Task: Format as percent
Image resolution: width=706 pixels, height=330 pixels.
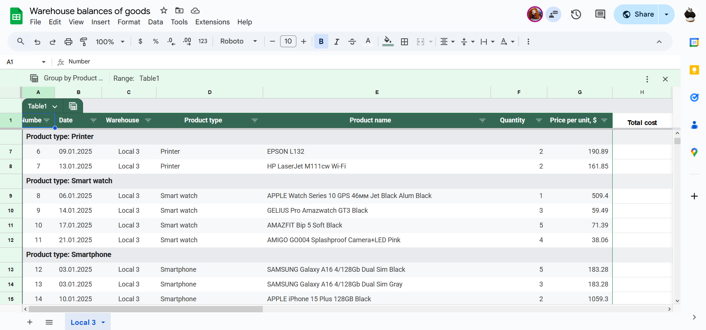Action: [156, 41]
